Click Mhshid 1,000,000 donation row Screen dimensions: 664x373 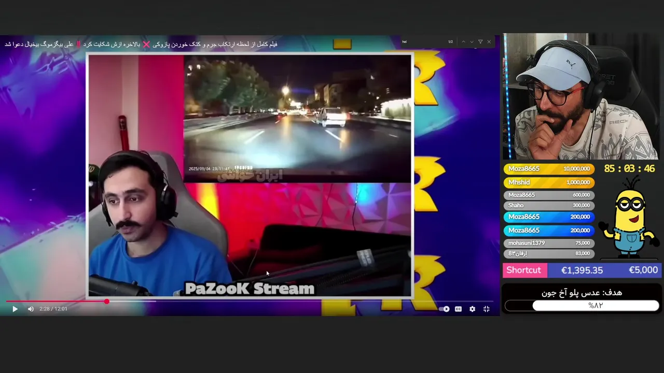point(549,182)
